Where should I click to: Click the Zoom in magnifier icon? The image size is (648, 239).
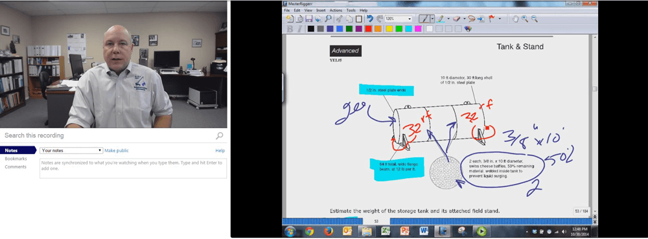coord(525,19)
